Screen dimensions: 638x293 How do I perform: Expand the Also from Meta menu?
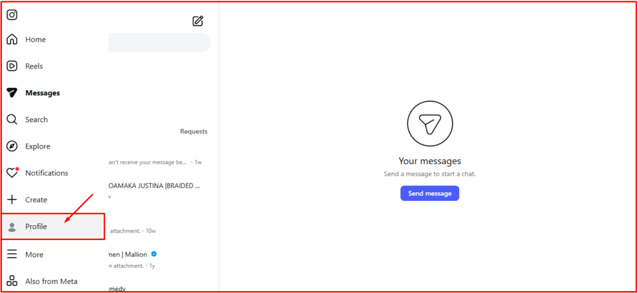[12, 281]
